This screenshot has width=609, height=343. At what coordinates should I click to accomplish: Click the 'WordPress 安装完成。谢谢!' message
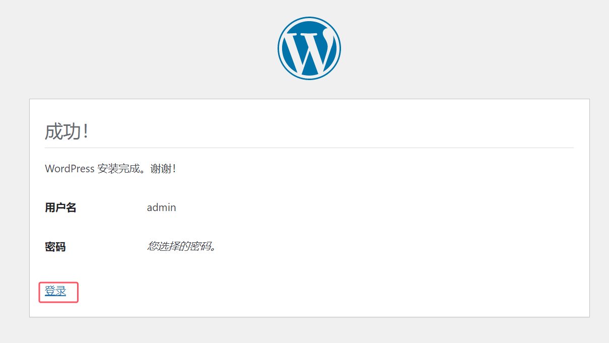pos(110,169)
